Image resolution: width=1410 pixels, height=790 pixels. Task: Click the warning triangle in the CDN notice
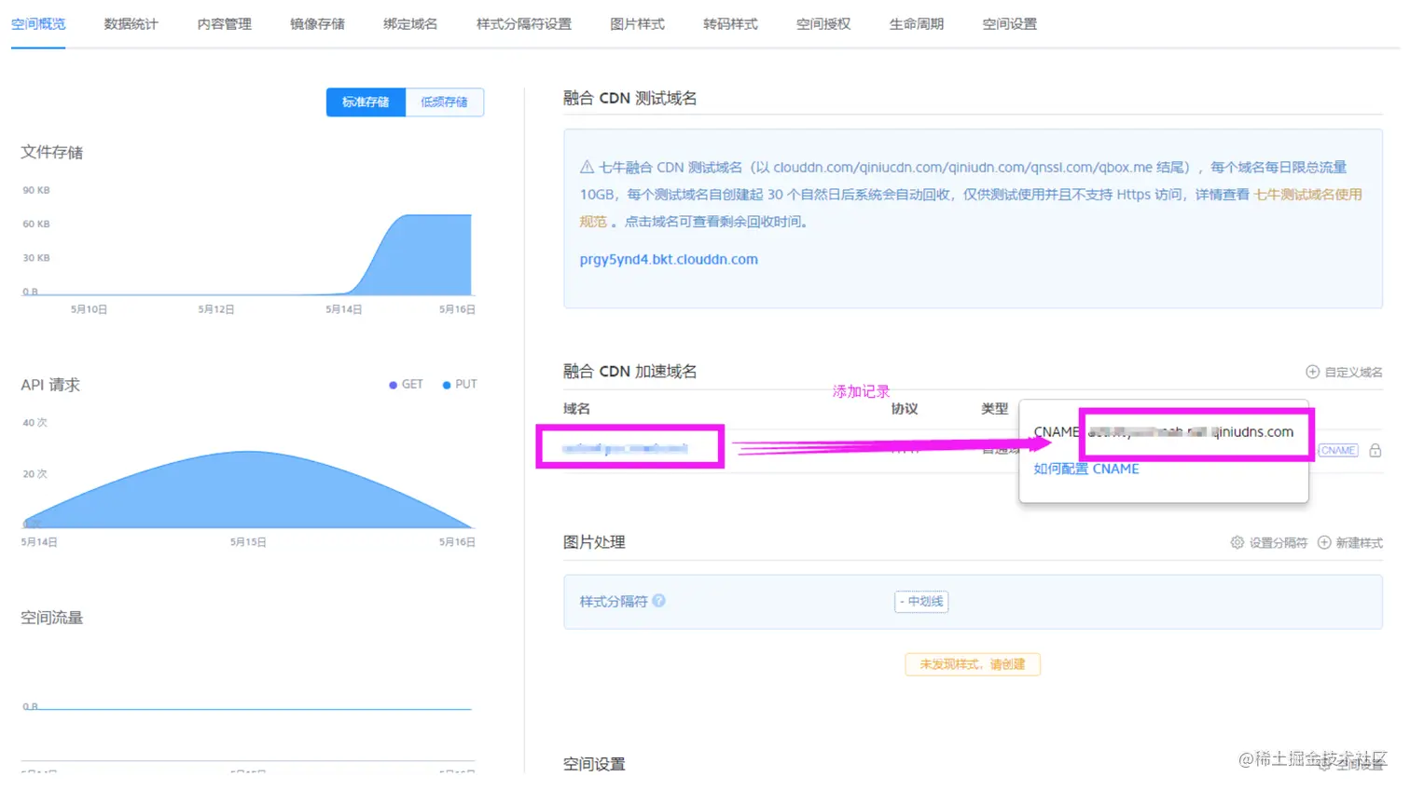587,167
